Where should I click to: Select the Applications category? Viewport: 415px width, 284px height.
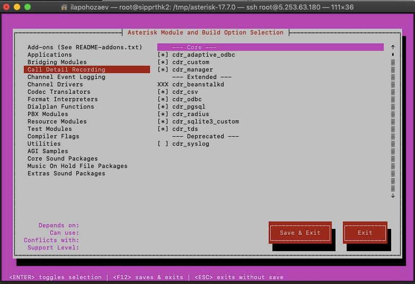tap(49, 55)
